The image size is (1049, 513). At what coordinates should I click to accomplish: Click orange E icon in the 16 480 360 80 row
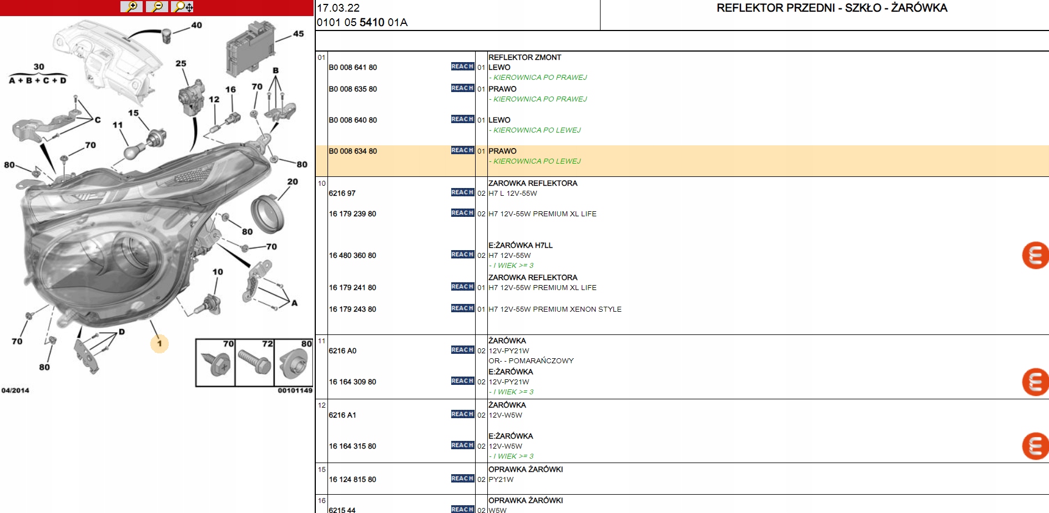point(1035,256)
